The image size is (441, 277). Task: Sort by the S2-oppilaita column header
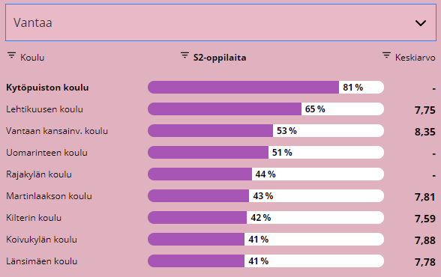coord(220,58)
